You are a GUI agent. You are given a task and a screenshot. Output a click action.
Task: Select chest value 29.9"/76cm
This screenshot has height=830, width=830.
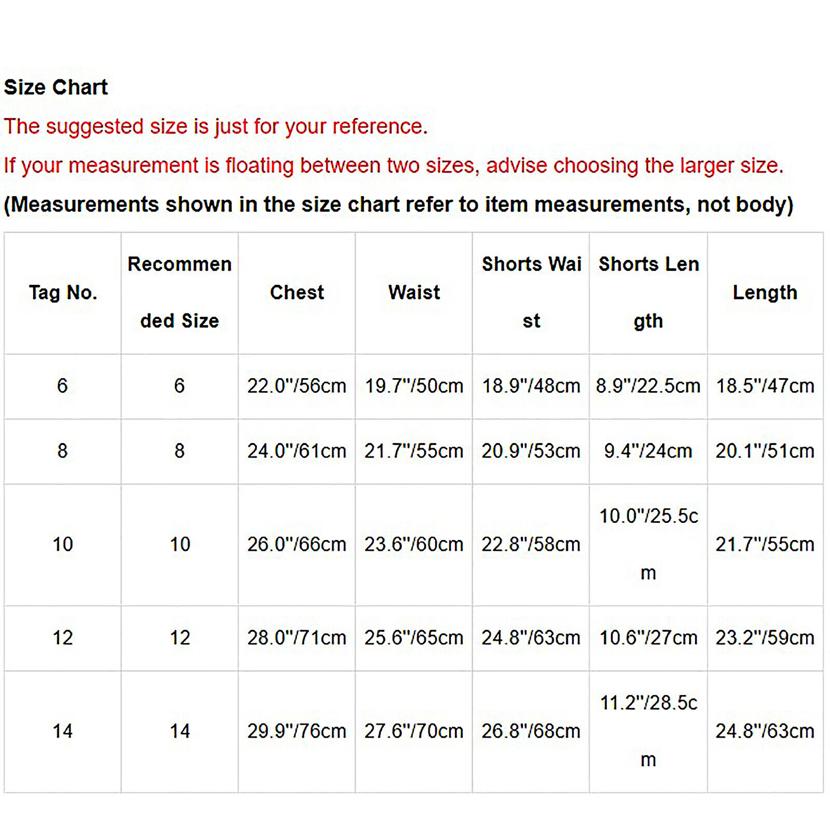(x=297, y=731)
